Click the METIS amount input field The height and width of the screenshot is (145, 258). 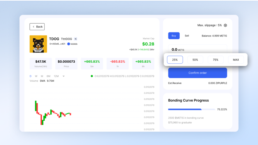197,50
